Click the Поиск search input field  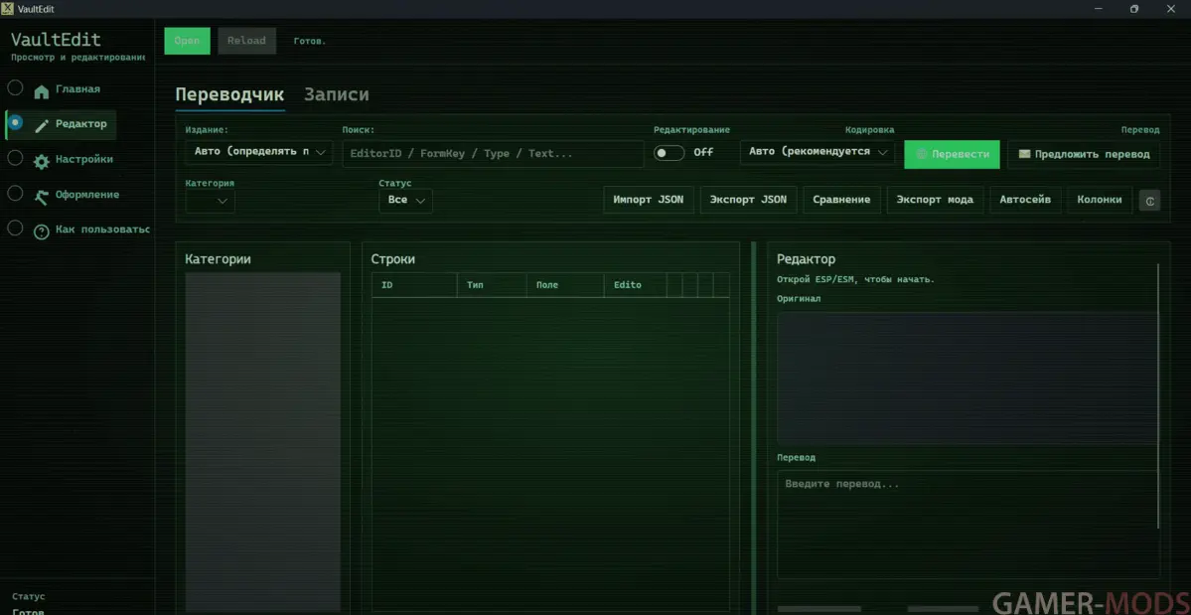pos(493,154)
